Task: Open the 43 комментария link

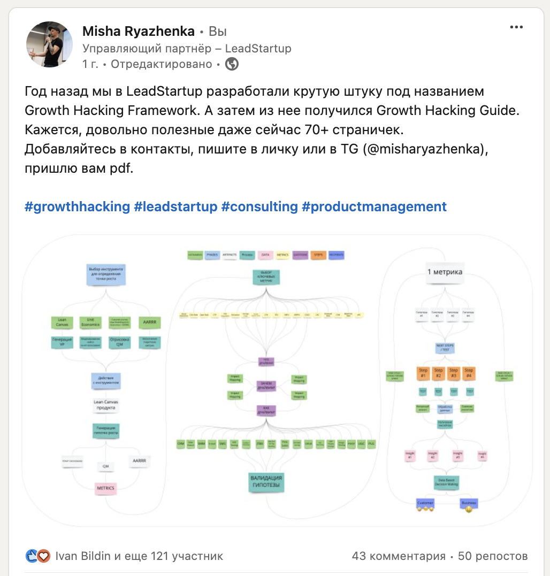Action: (x=399, y=556)
